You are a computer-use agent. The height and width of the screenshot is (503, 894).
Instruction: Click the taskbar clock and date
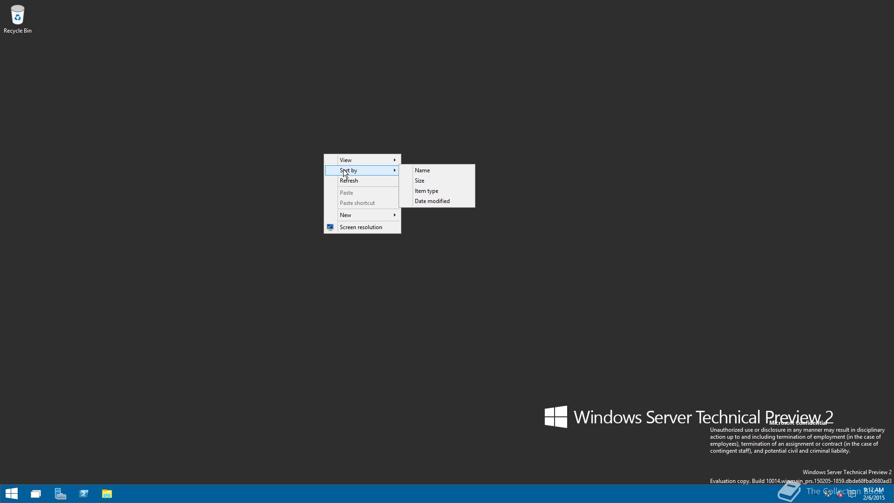tap(874, 494)
